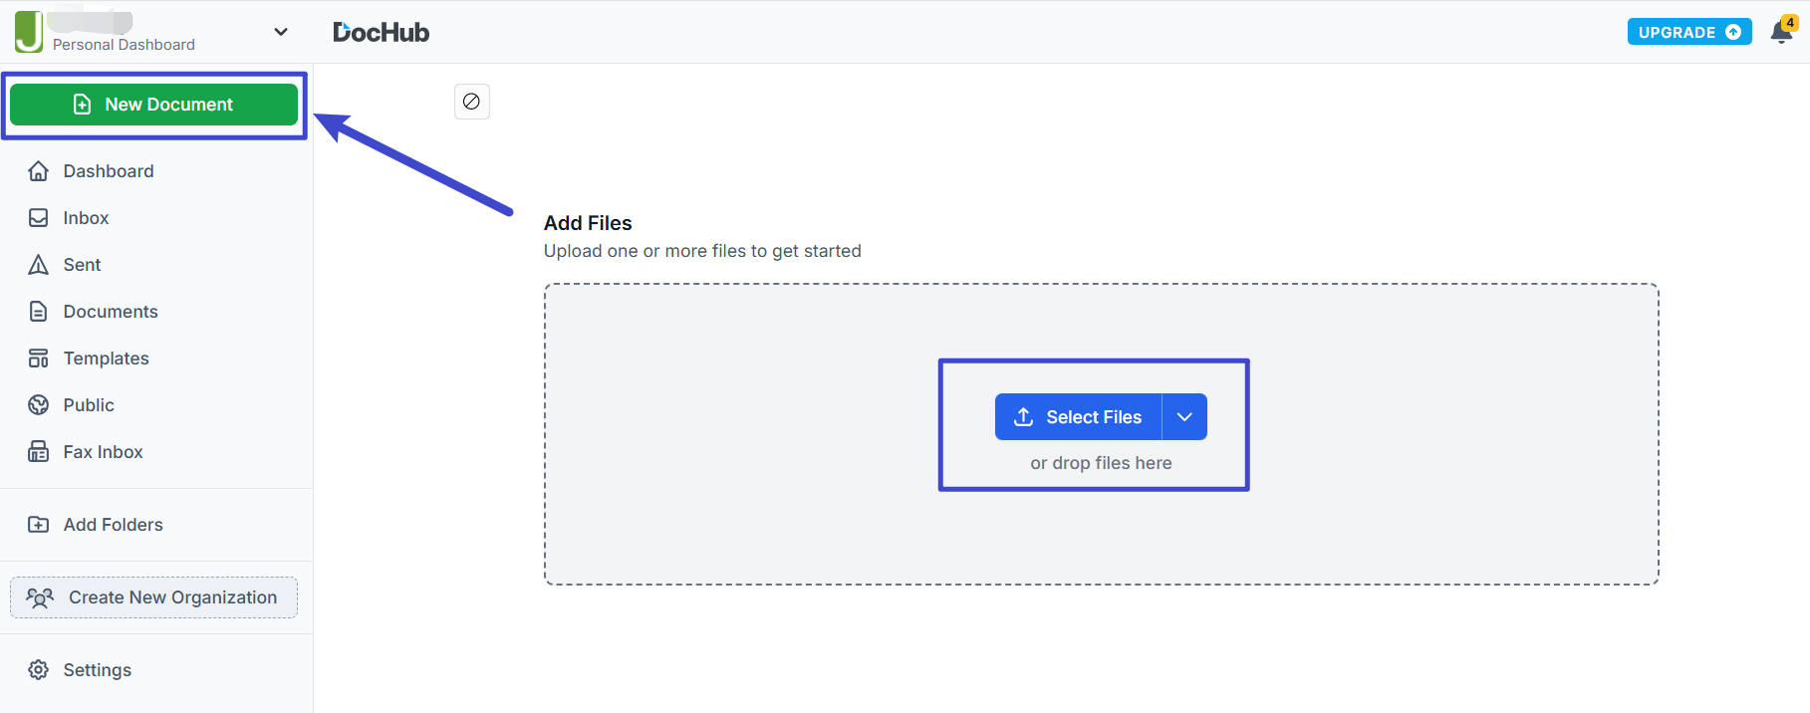
Task: Click the Add Folders label
Action: coord(113,525)
